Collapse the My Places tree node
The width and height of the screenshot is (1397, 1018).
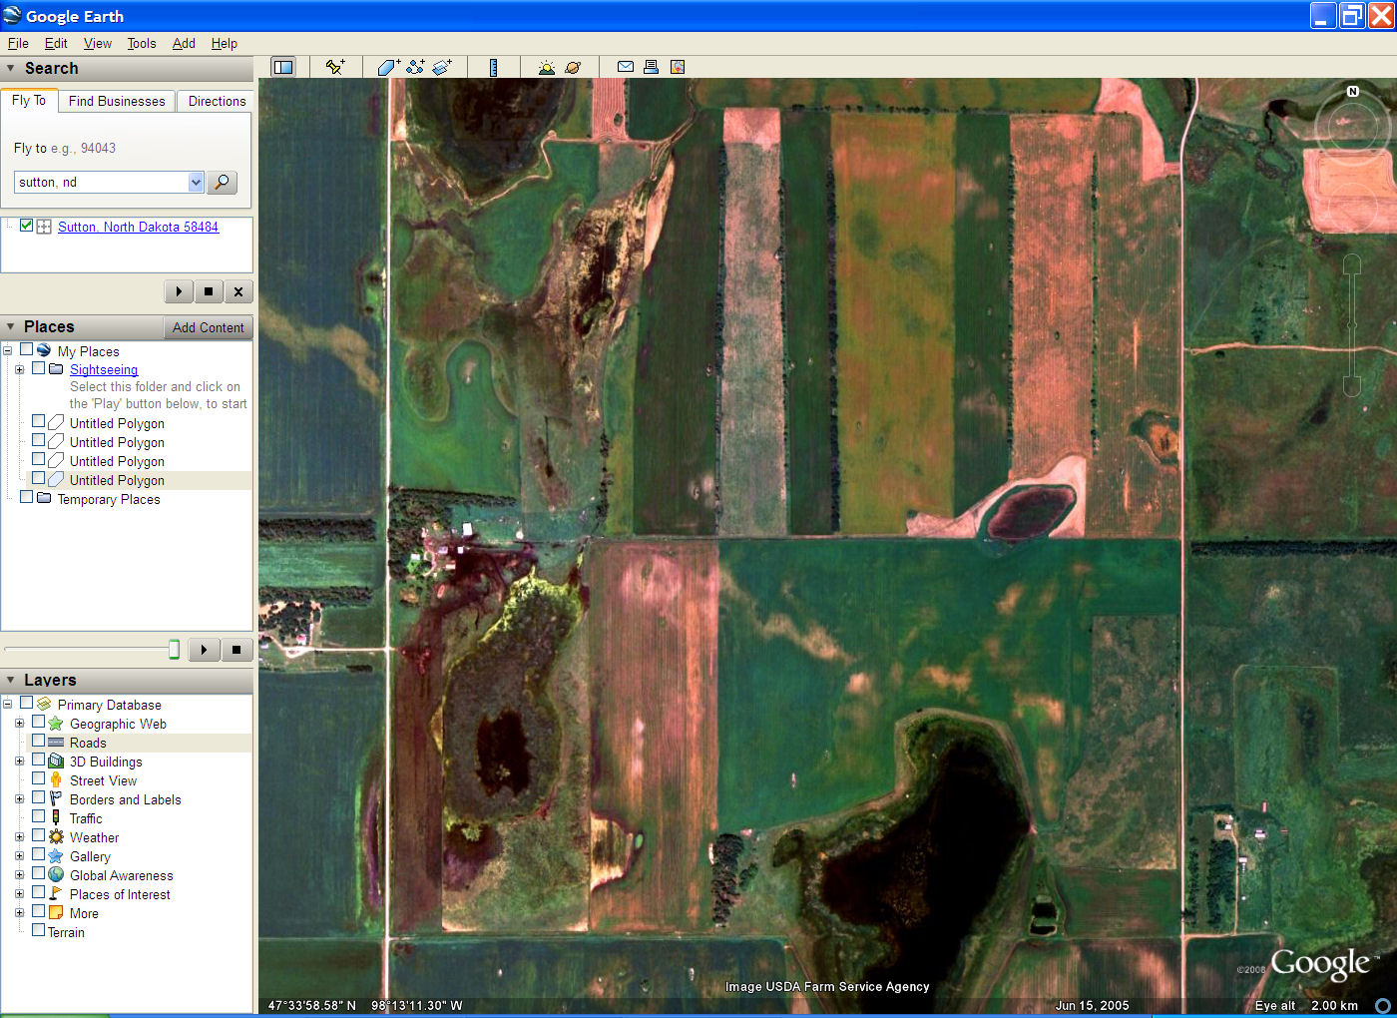point(7,350)
